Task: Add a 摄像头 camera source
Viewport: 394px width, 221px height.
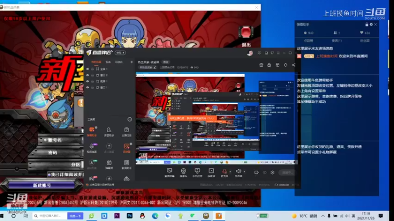Action: (x=183, y=172)
